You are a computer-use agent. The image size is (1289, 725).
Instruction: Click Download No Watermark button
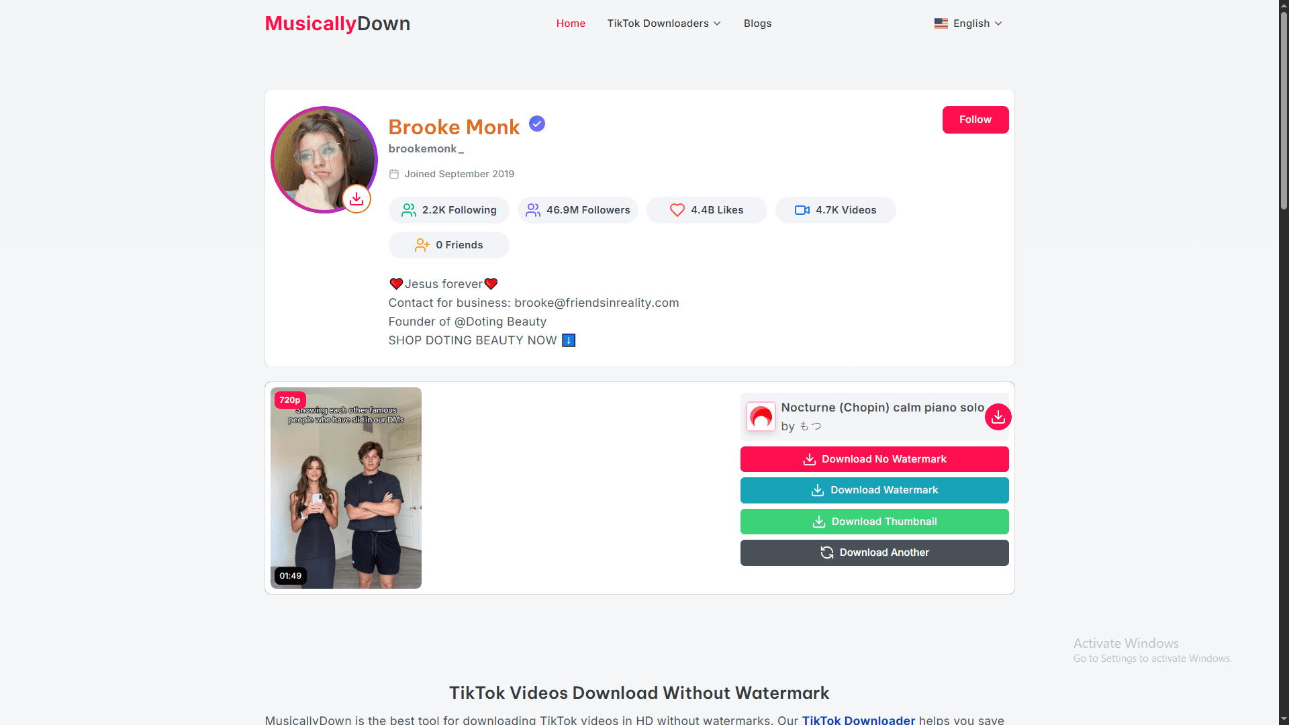(x=874, y=459)
